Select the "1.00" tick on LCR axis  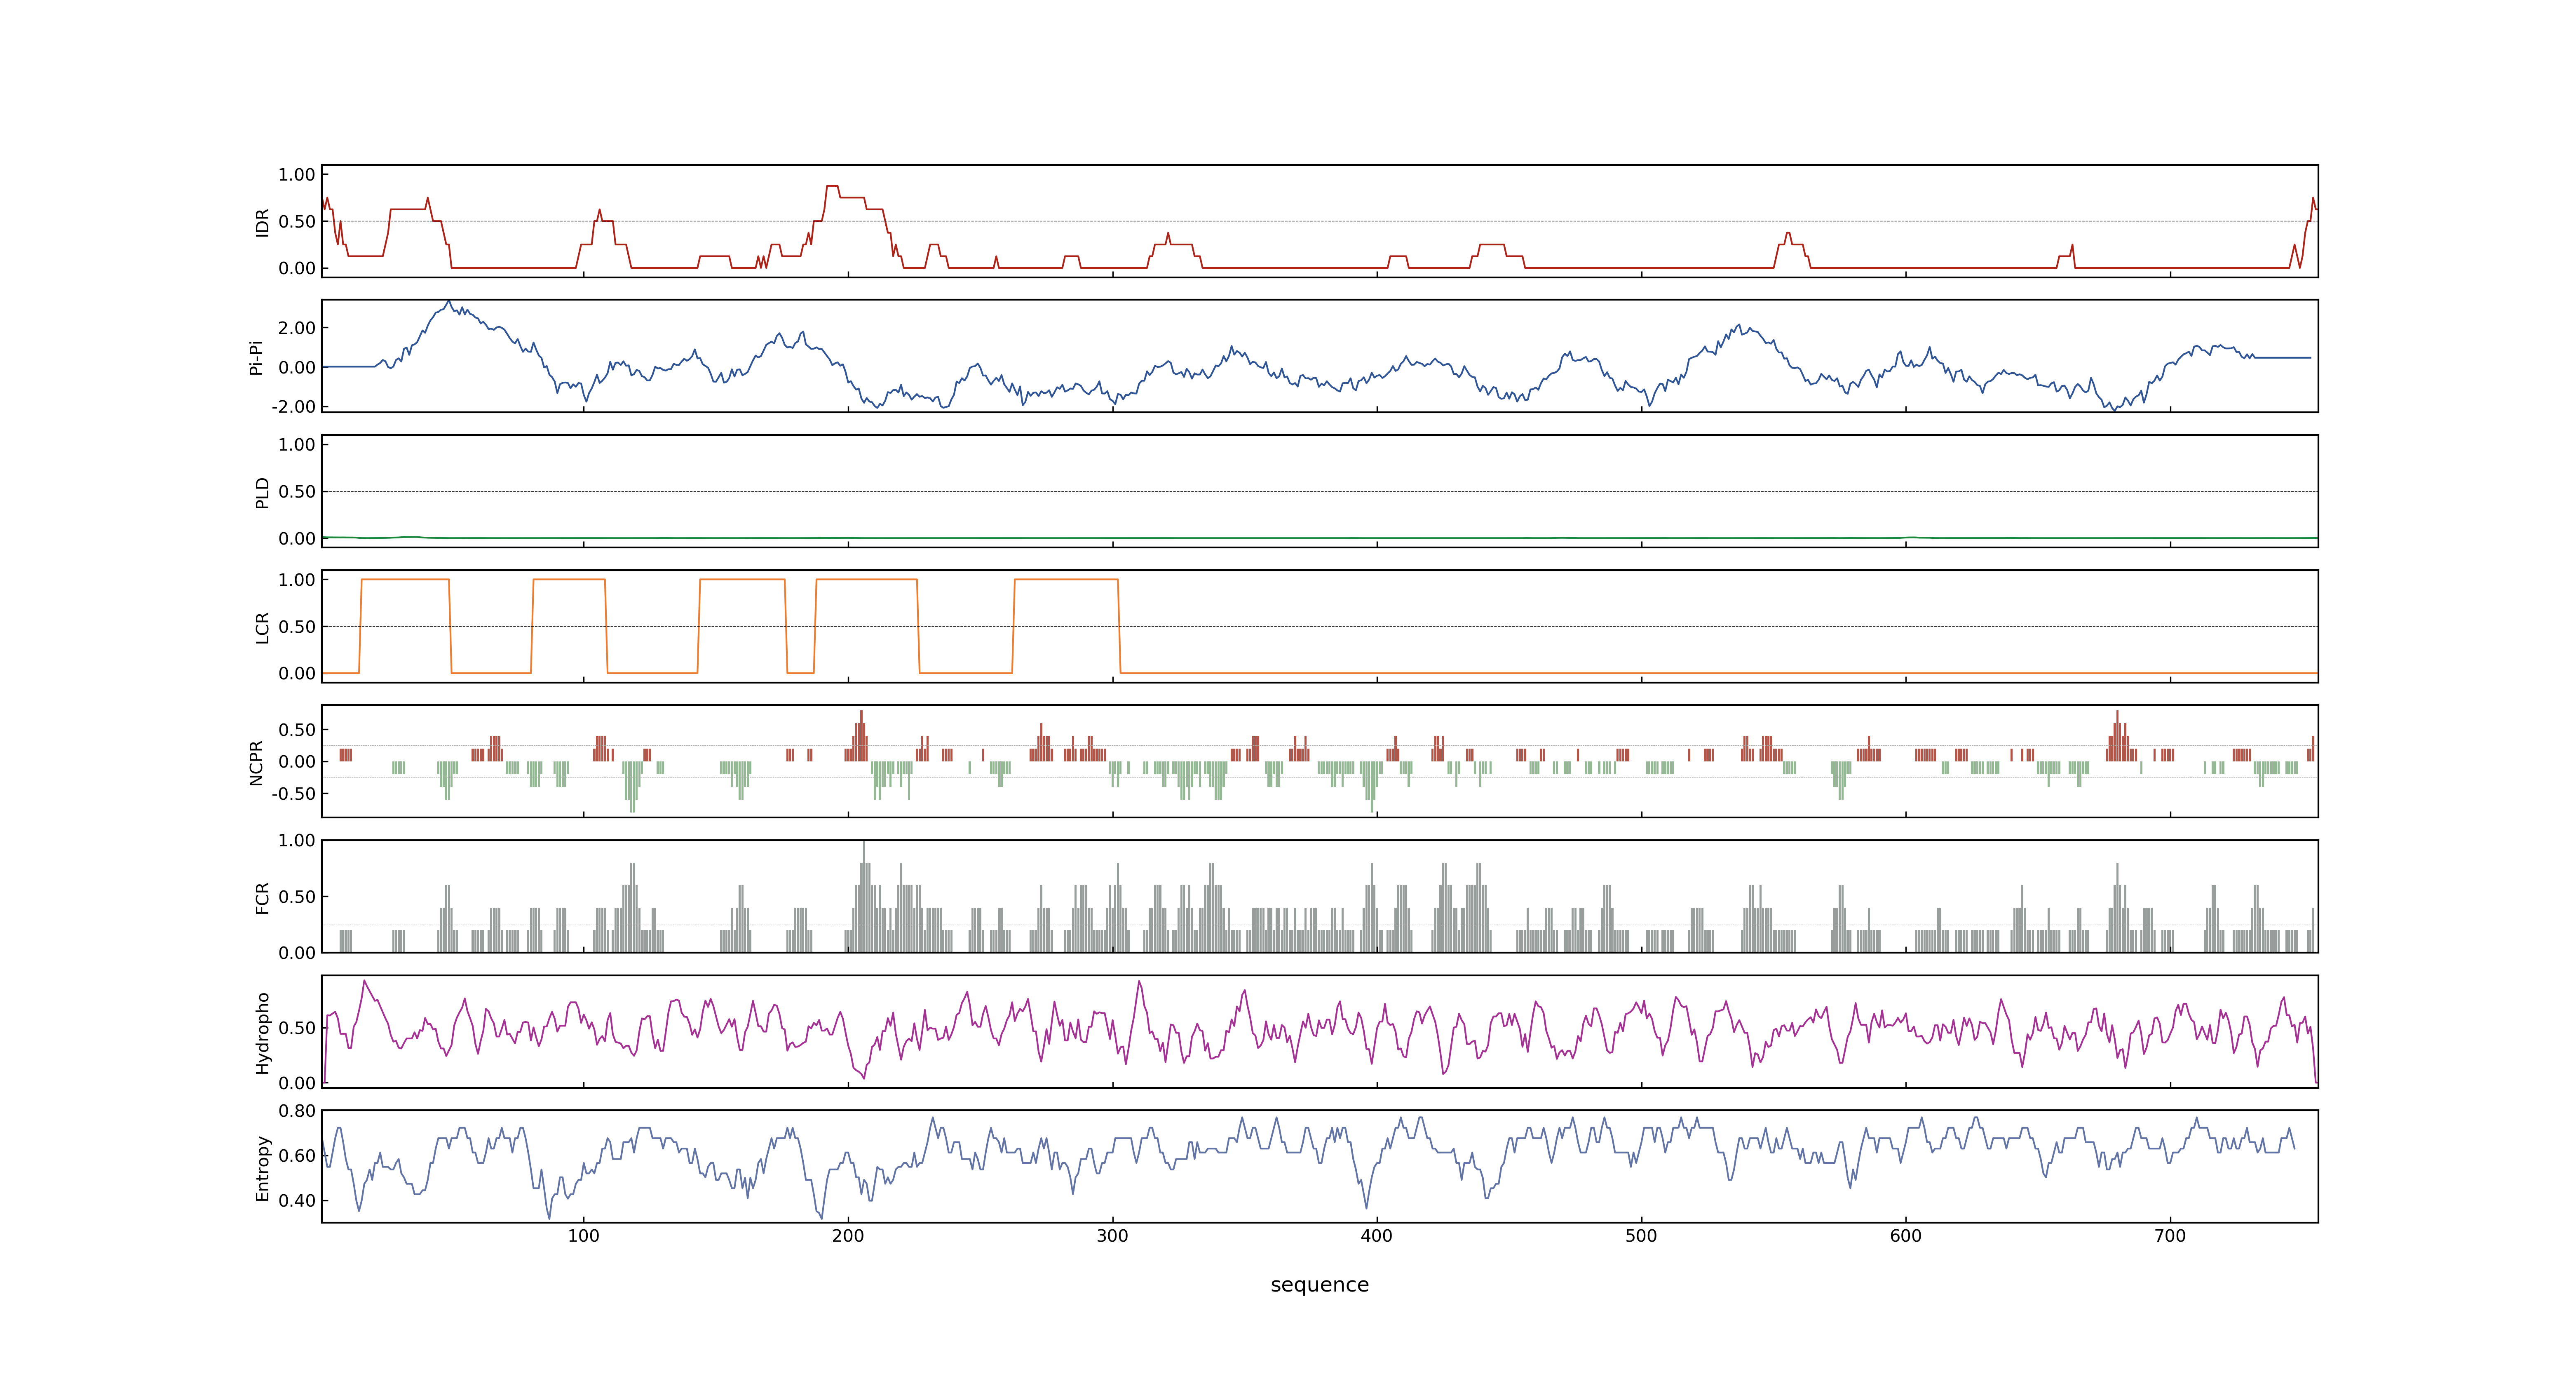pos(297,580)
